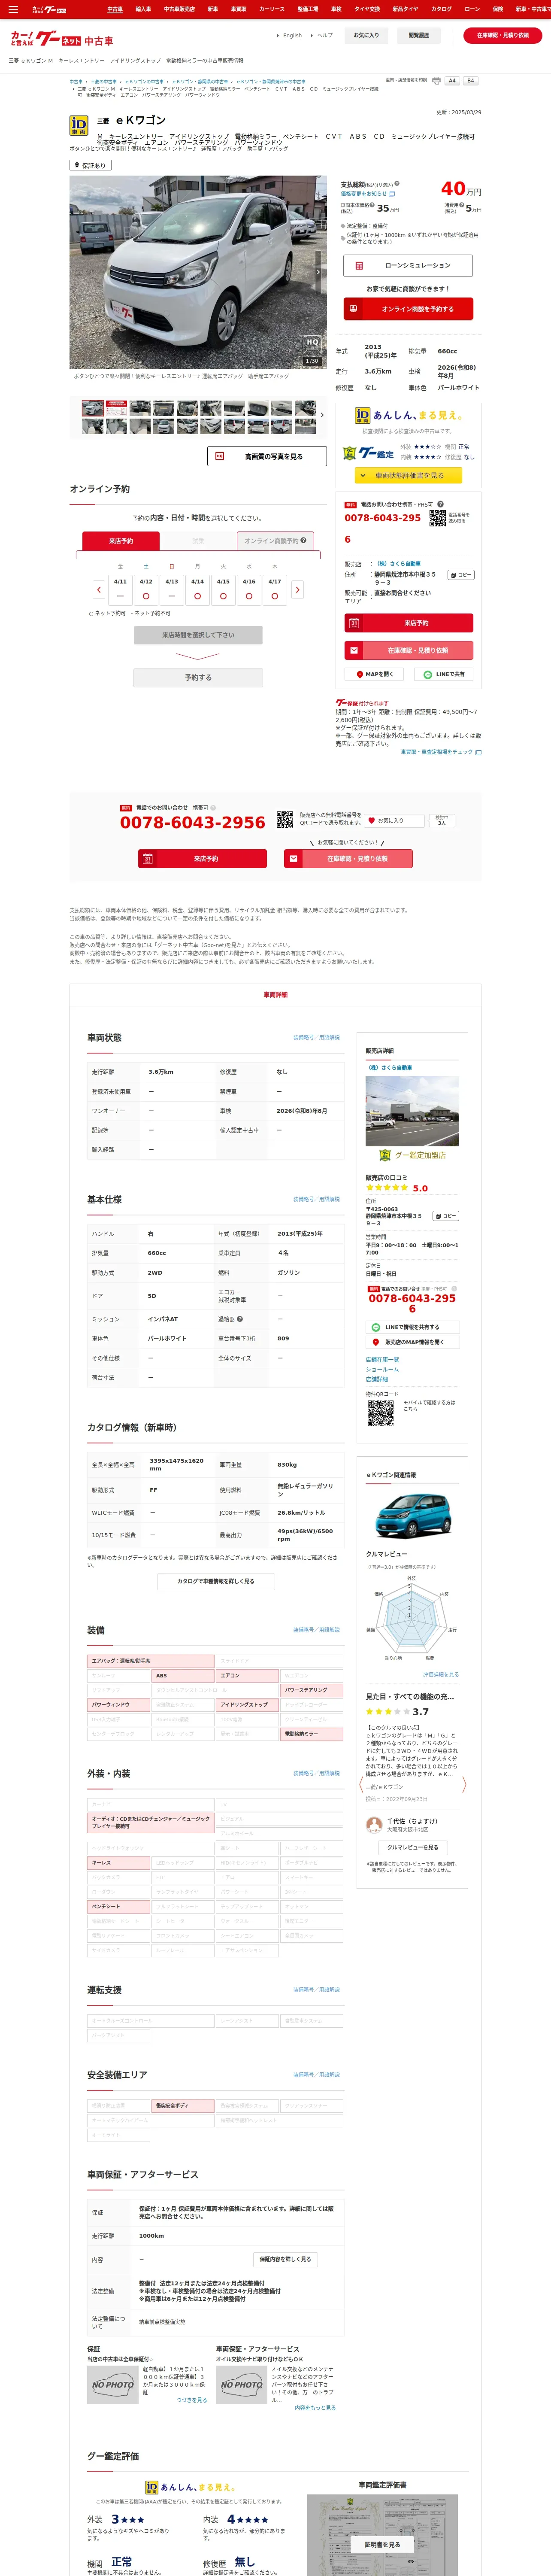Open 来店時間を選択して下さい time dropdown
This screenshot has width=551, height=2576.
(198, 635)
